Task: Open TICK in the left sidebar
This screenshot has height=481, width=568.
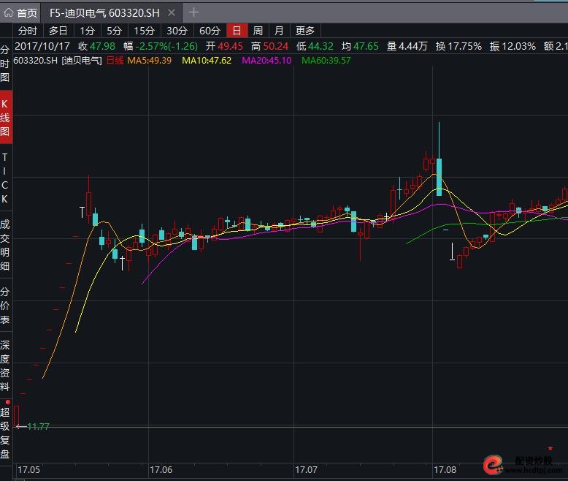Action: click(x=5, y=178)
